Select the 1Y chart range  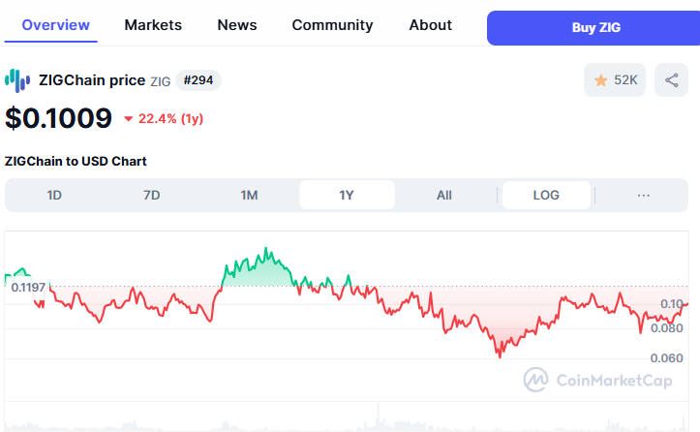click(x=347, y=196)
